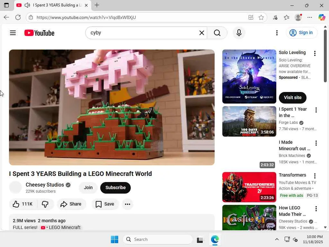Screen dimensions: 329x247
Task: Like the video with thumbs up
Action: pos(23,204)
